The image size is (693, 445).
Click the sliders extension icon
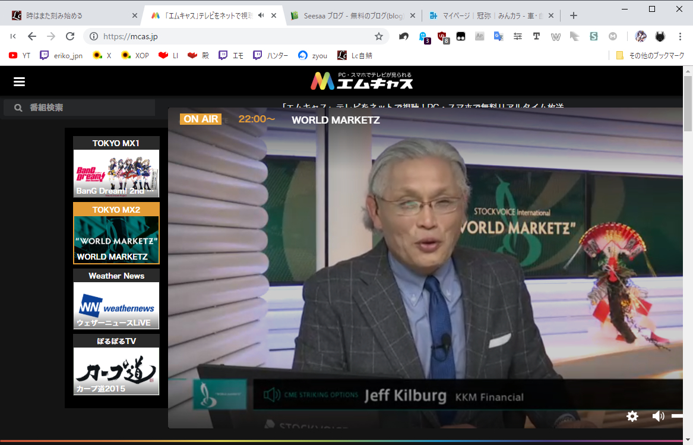[518, 36]
